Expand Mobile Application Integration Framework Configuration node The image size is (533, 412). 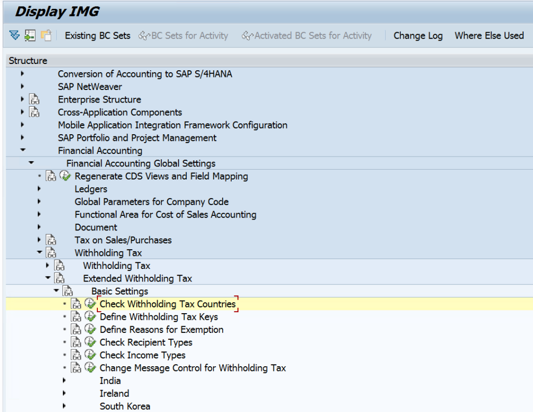pos(22,125)
